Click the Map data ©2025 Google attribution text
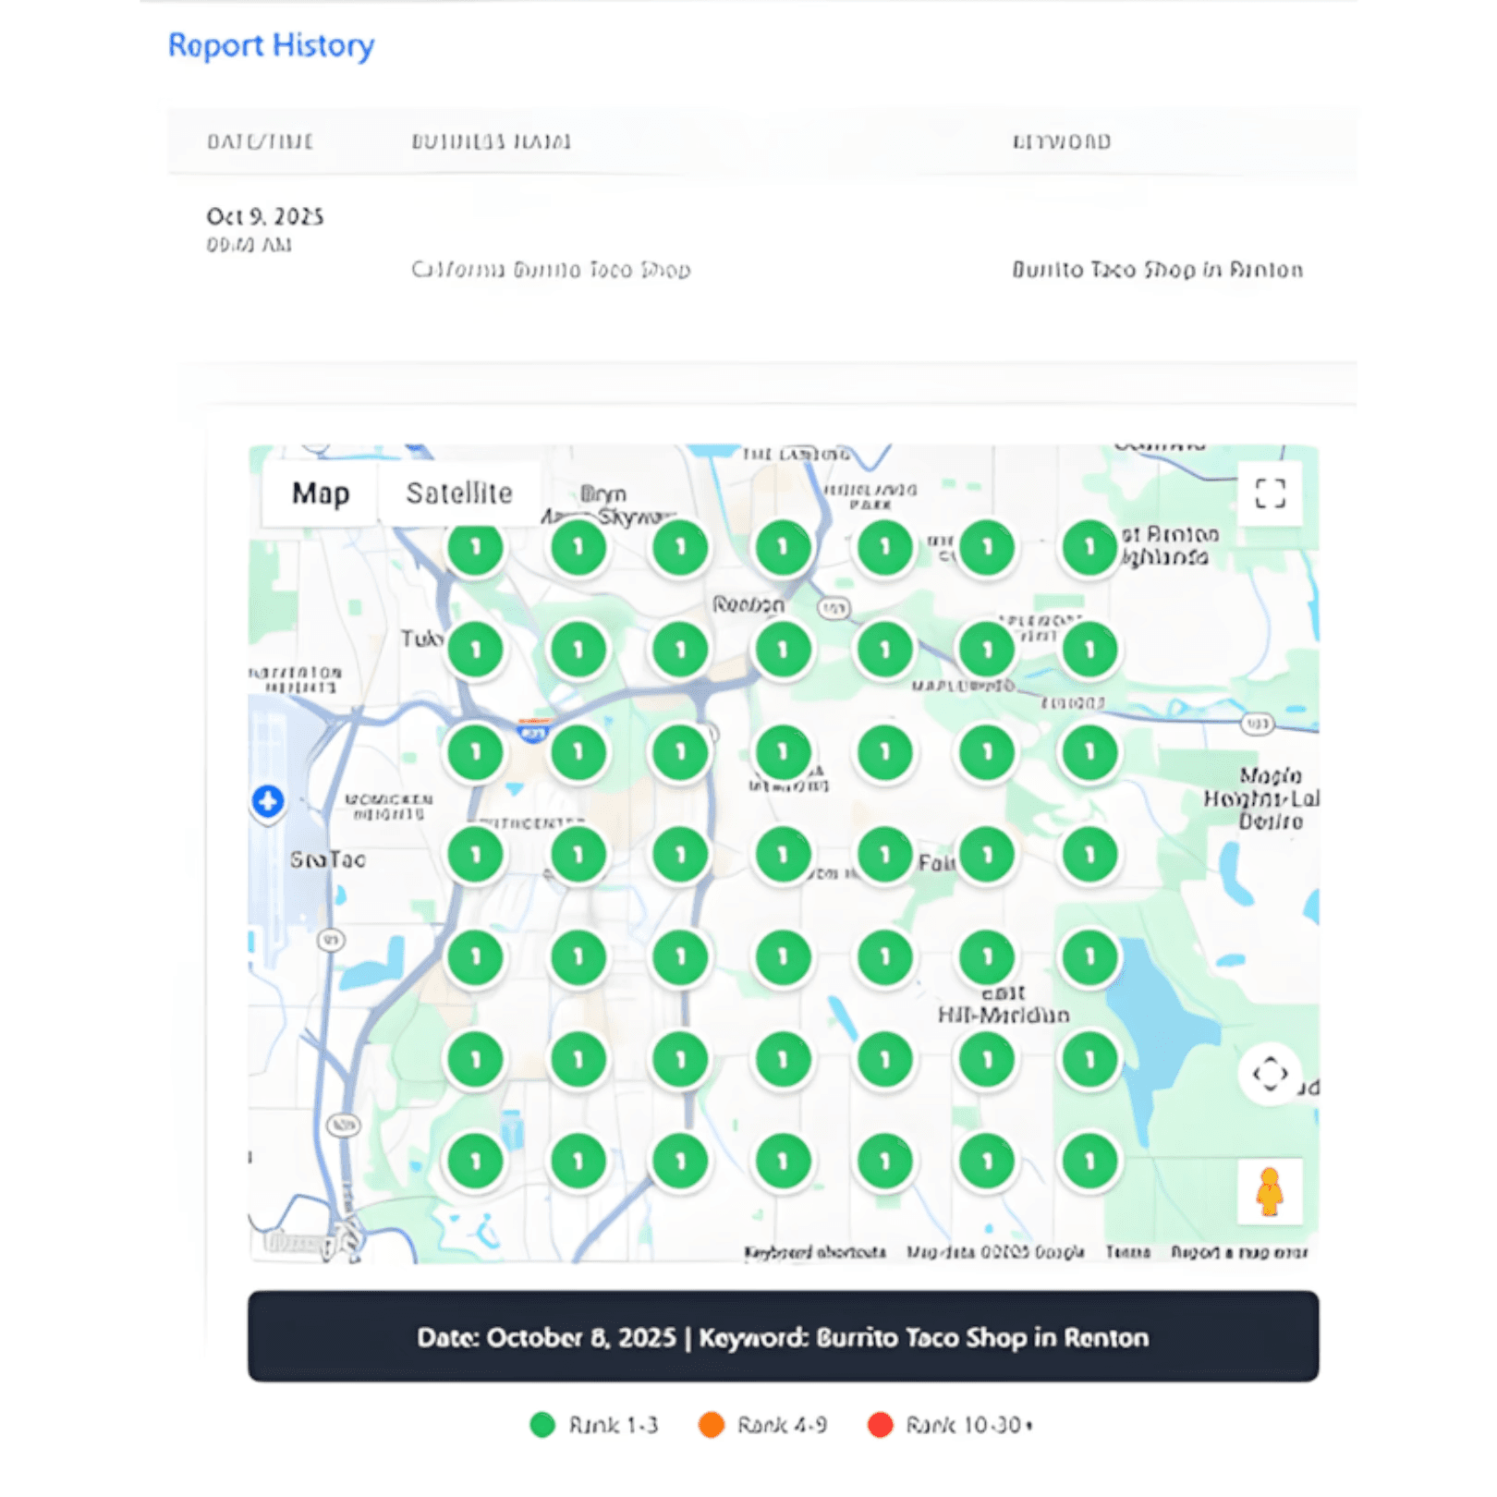Viewport: 1497px width, 1497px height. click(995, 1252)
